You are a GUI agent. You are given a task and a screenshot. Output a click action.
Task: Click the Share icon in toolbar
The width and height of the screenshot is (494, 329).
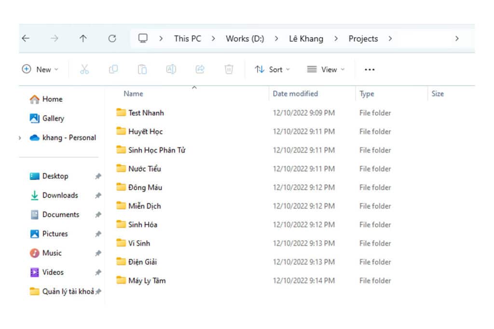(x=200, y=69)
